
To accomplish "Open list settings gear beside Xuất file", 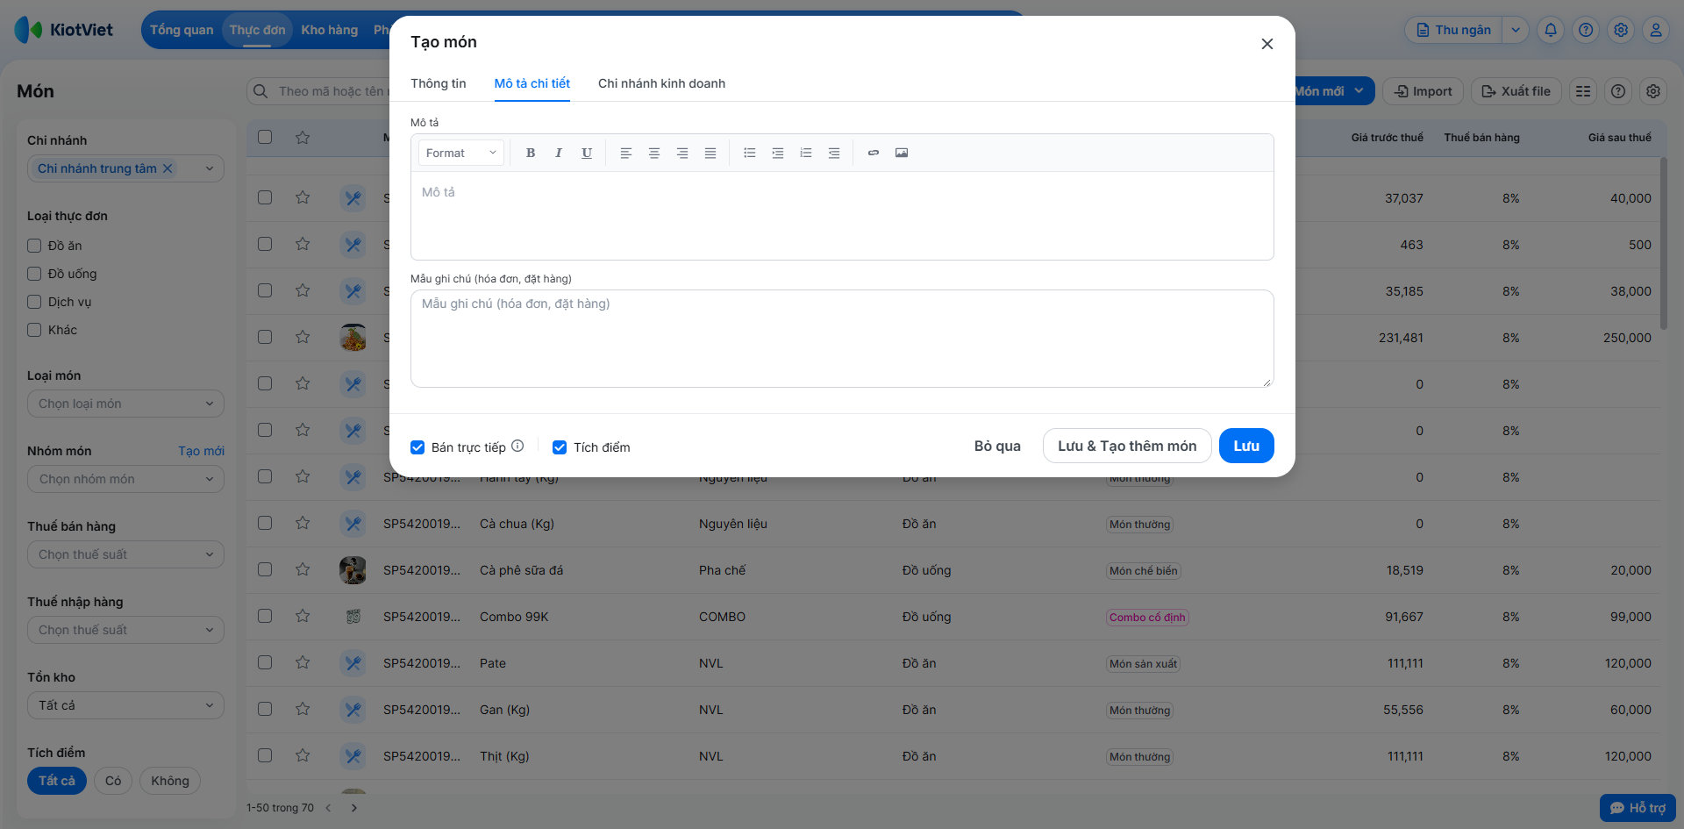I will tap(1653, 91).
